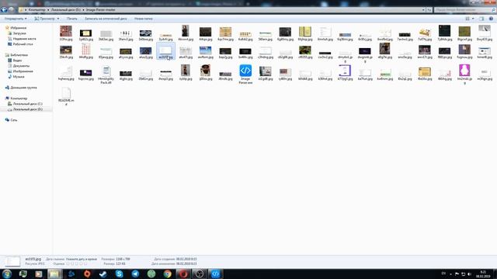Screen dimensions: 497x279
Task: Open OBS Studio from the taskbar
Action: tap(200, 274)
